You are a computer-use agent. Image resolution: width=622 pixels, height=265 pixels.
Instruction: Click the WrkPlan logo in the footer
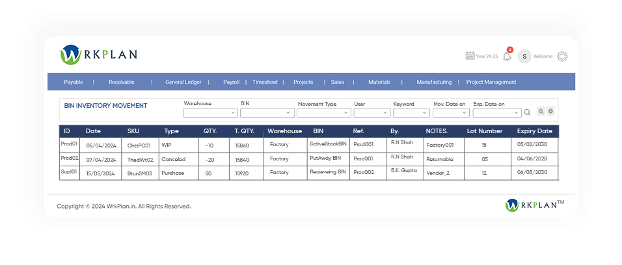tap(534, 205)
